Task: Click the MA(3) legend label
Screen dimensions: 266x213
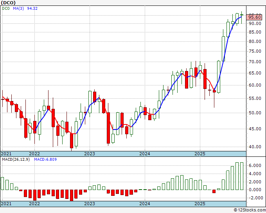Action: [18, 9]
